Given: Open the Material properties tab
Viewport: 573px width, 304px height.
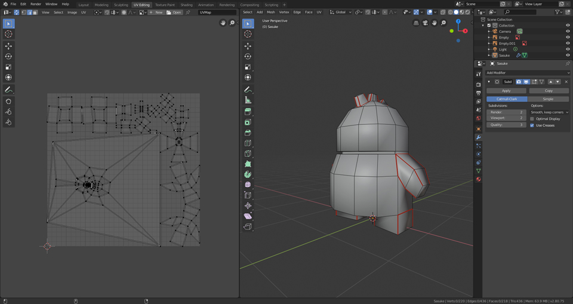Looking at the screenshot, I should point(479,179).
